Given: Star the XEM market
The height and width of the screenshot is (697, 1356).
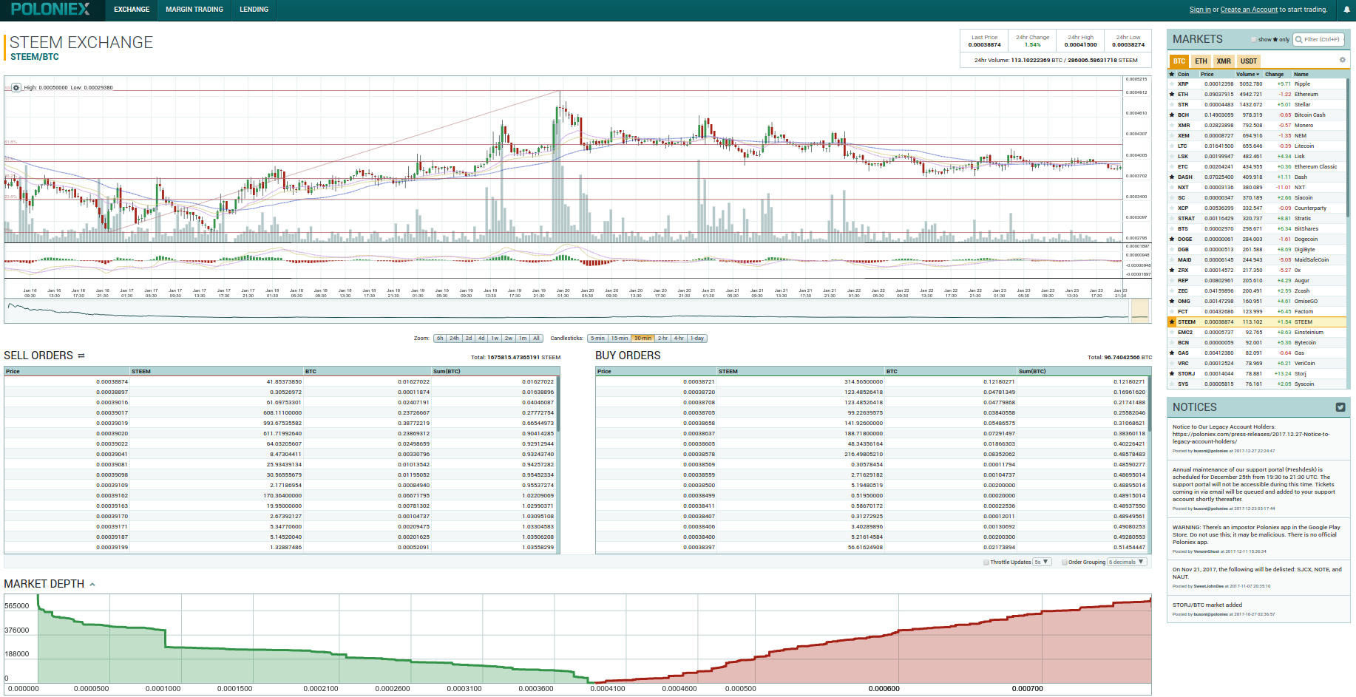Looking at the screenshot, I should (1172, 136).
